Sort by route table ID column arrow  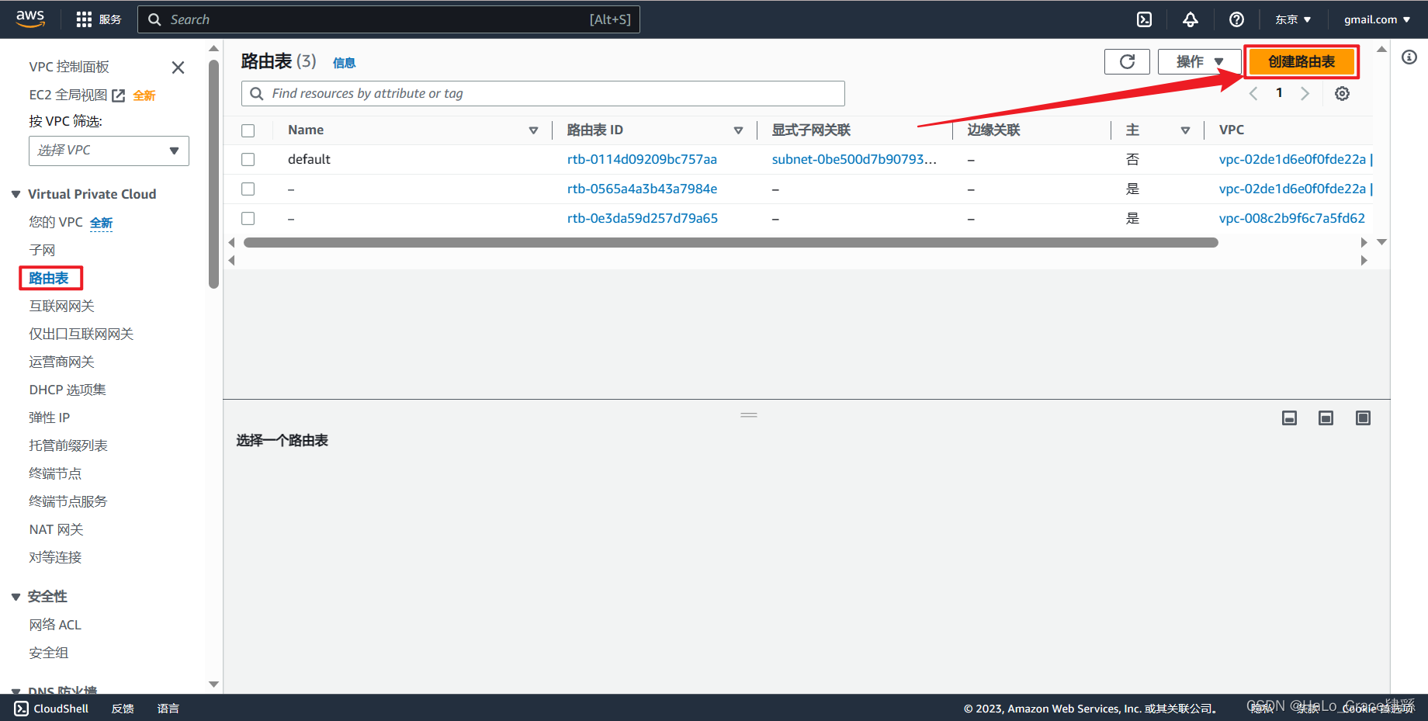tap(738, 130)
